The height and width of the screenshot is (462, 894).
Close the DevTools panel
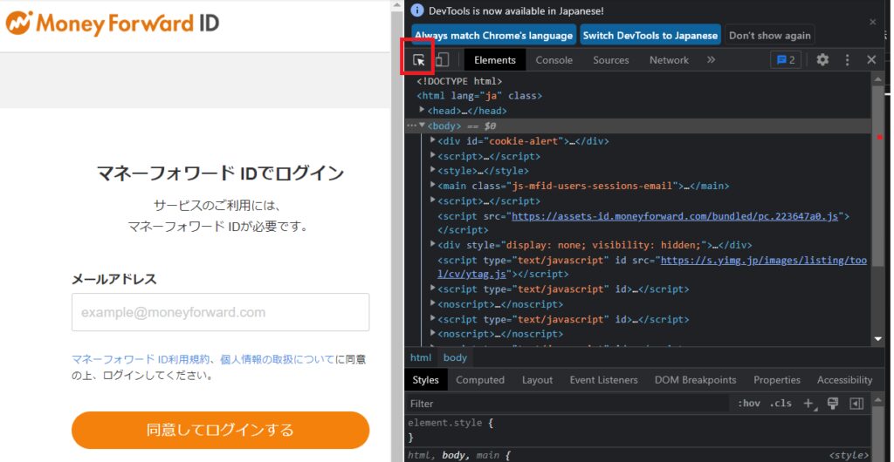(x=871, y=60)
